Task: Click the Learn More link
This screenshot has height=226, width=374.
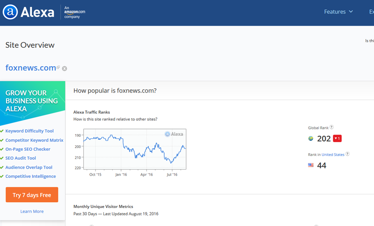Action: click(x=32, y=212)
